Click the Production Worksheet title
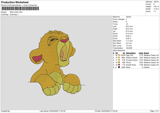This screenshot has height=113, width=160. click(15, 2)
